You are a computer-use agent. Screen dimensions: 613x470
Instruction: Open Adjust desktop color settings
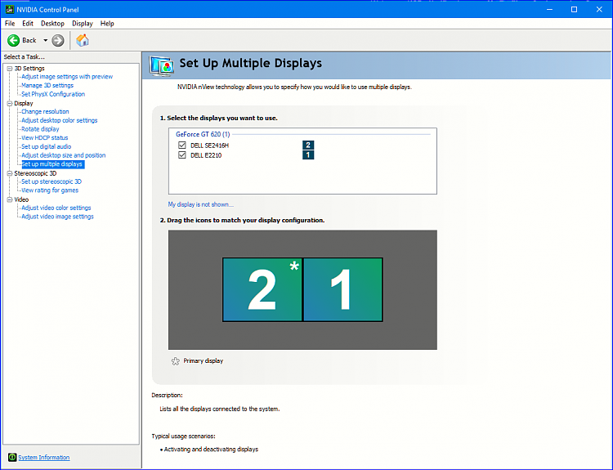click(60, 120)
